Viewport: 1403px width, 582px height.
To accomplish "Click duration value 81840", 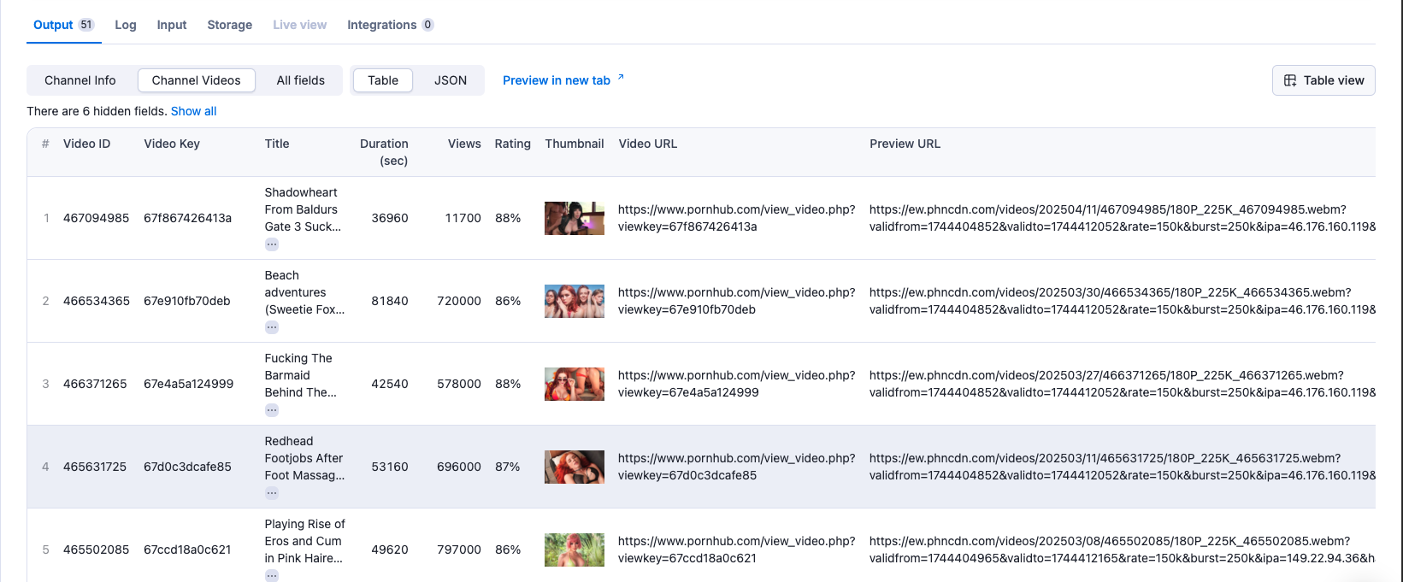I will 390,301.
